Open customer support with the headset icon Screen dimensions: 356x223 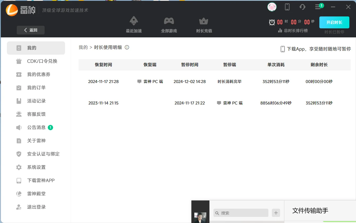[x=302, y=7]
